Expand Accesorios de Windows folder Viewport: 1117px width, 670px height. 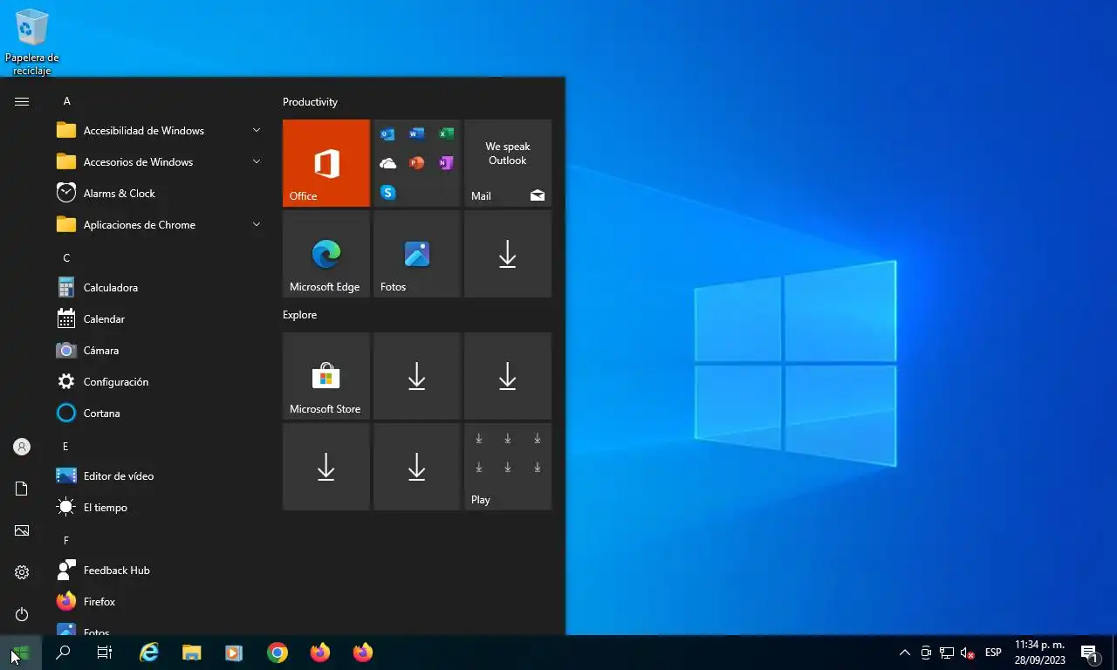159,162
